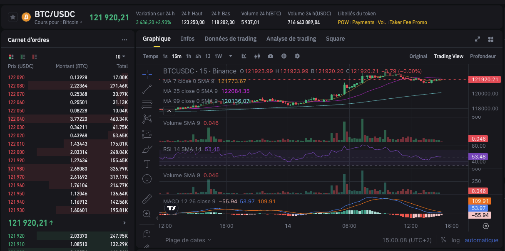This screenshot has width=505, height=251.
Task: Expand more time interval options
Action: [230, 56]
